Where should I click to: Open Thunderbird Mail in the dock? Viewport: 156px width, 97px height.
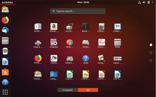(x=5, y=30)
